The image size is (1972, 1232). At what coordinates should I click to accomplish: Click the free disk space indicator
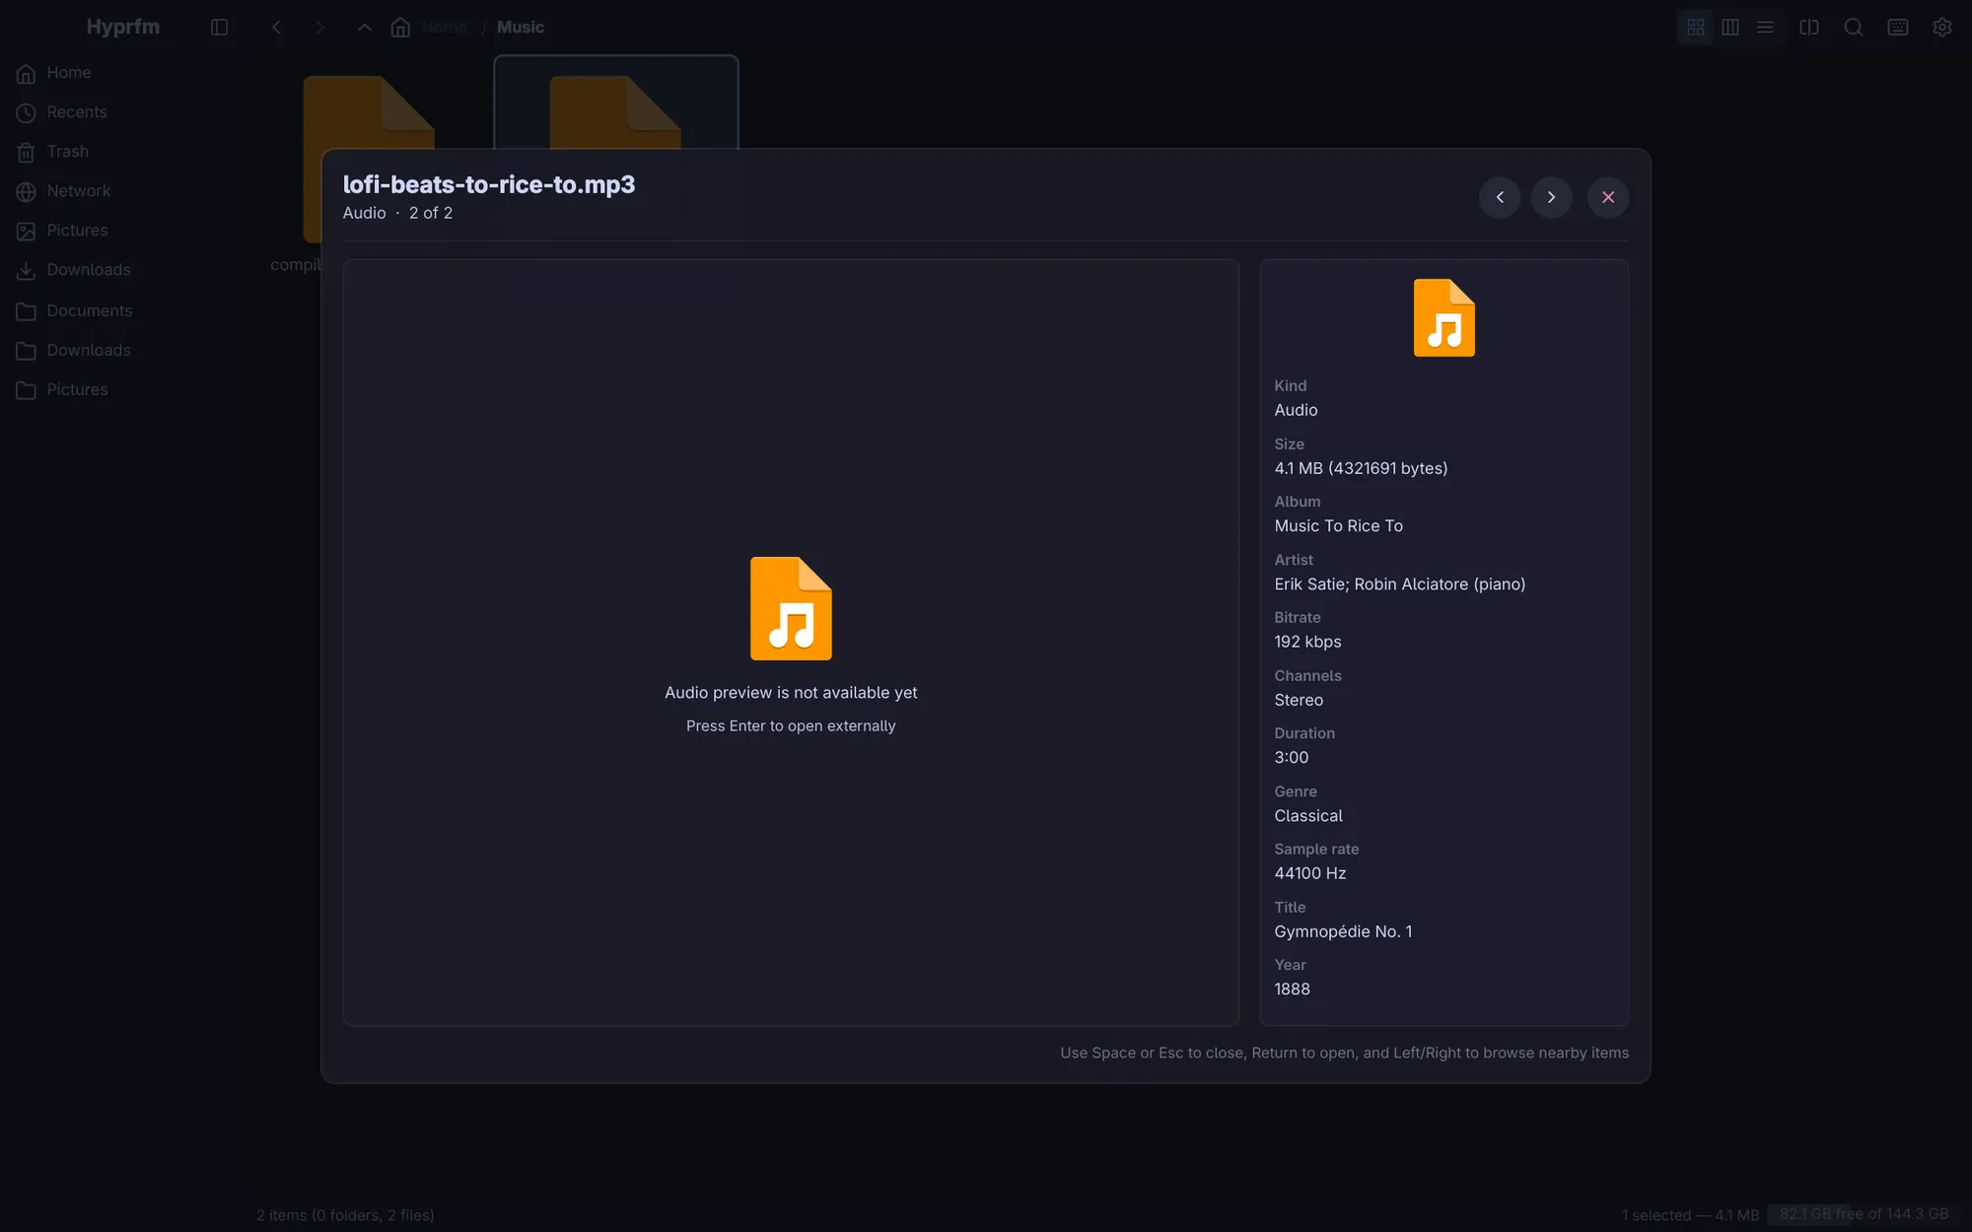[1864, 1214]
